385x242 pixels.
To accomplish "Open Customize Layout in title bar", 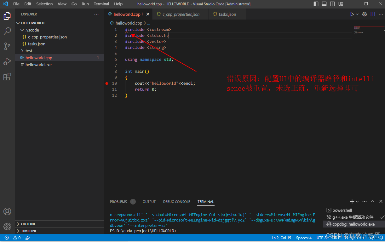I will click(341, 4).
